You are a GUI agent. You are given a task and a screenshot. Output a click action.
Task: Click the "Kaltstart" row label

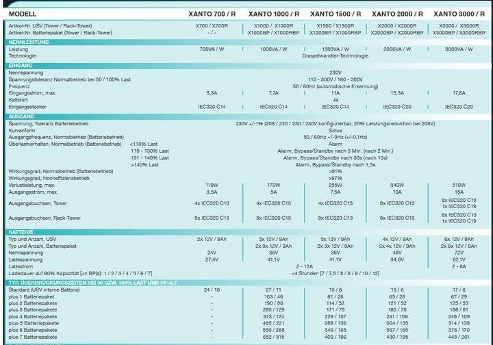pos(18,100)
